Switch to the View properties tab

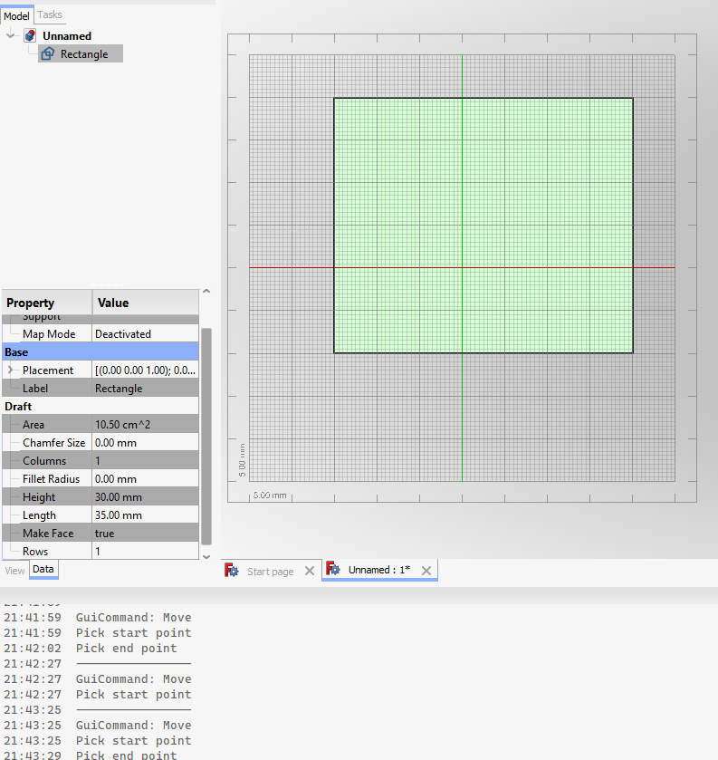14,570
